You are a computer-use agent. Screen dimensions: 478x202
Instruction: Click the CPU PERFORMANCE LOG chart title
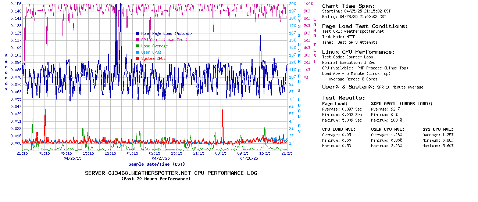coord(171,173)
